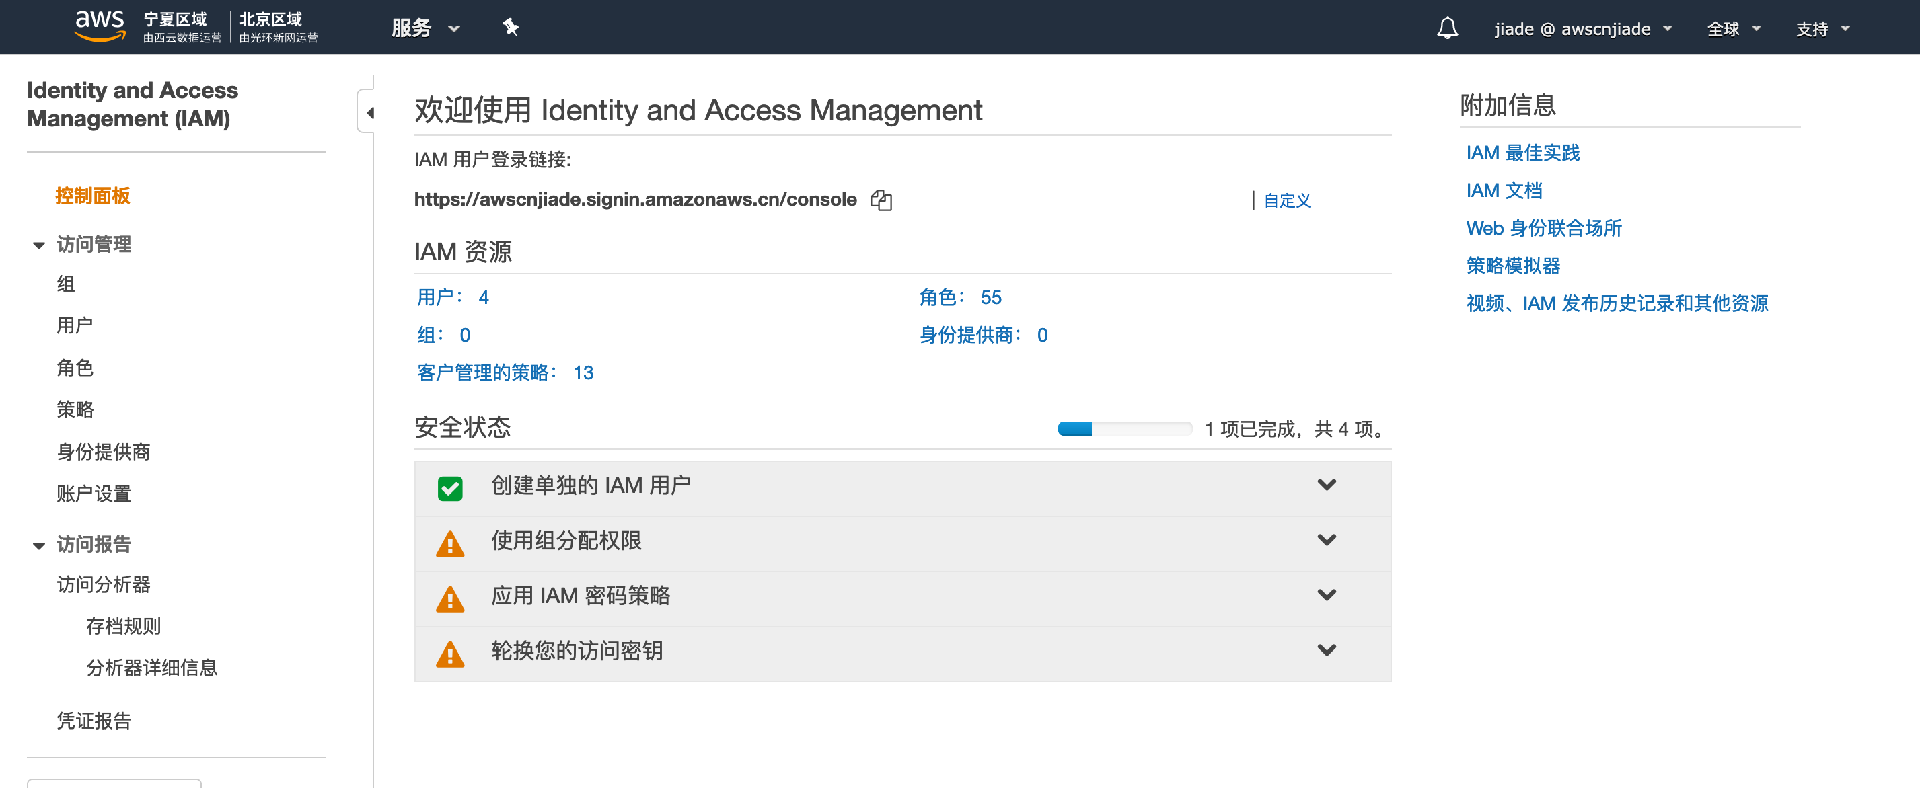Collapse the 访问管理 sidebar section
The image size is (1920, 788).
[39, 245]
